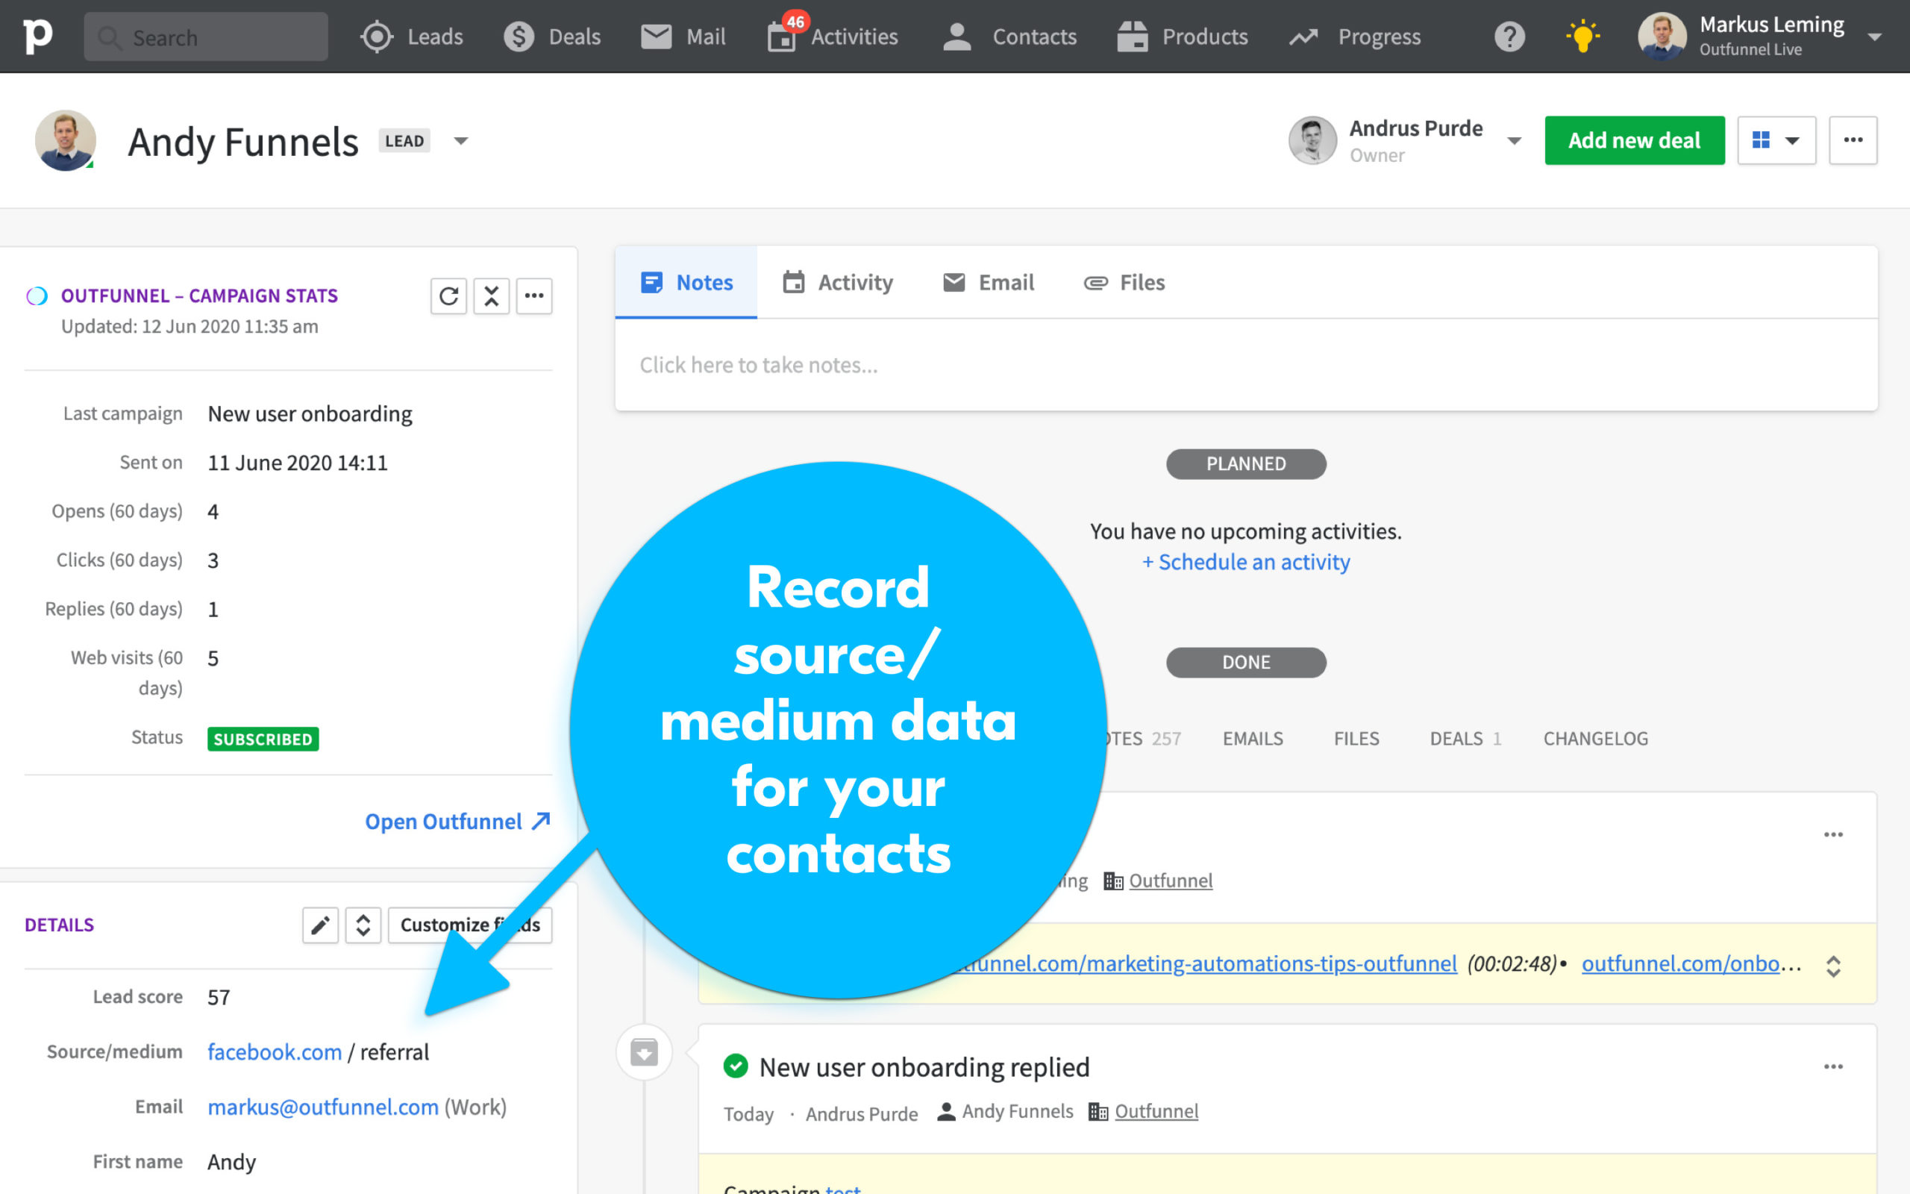1910x1194 pixels.
Task: Click the Customize fields toggle
Action: coord(466,923)
